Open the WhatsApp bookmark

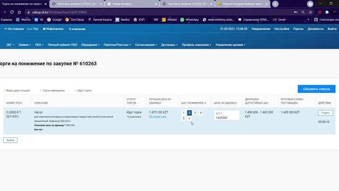(x=190, y=20)
